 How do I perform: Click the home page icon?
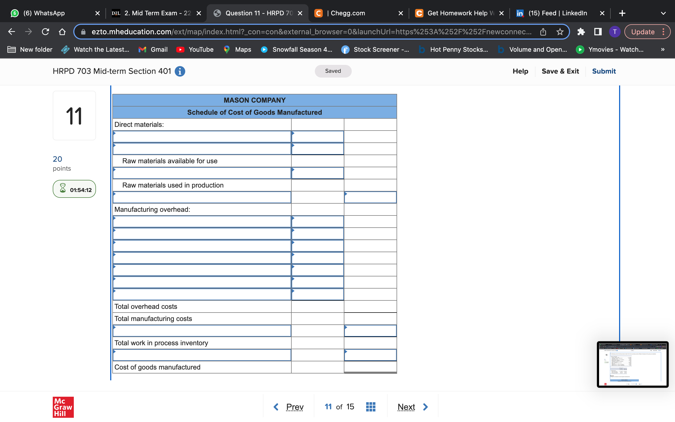pos(62,32)
